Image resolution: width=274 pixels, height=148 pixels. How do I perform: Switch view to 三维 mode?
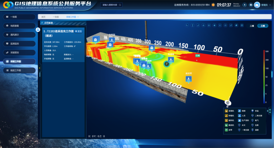tap(262, 26)
